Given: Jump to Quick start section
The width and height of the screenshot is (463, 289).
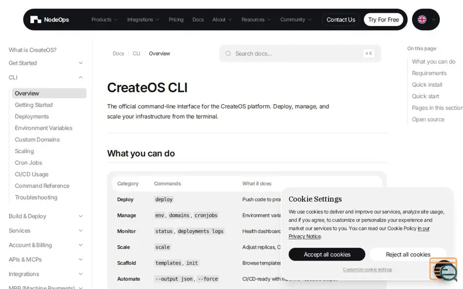Looking at the screenshot, I should 425,96.
